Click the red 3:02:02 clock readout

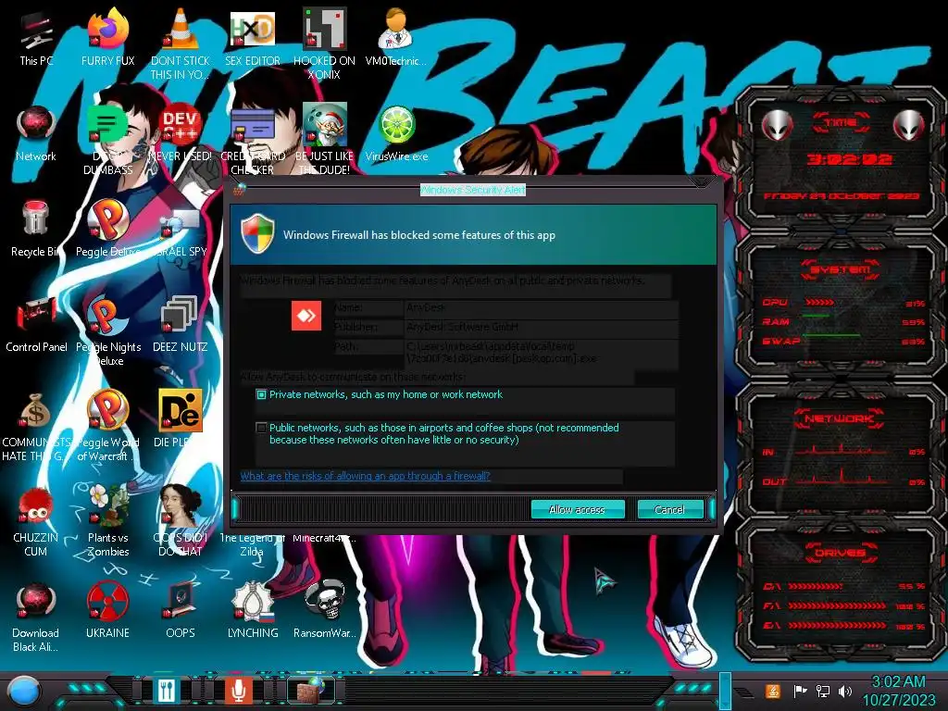(850, 159)
